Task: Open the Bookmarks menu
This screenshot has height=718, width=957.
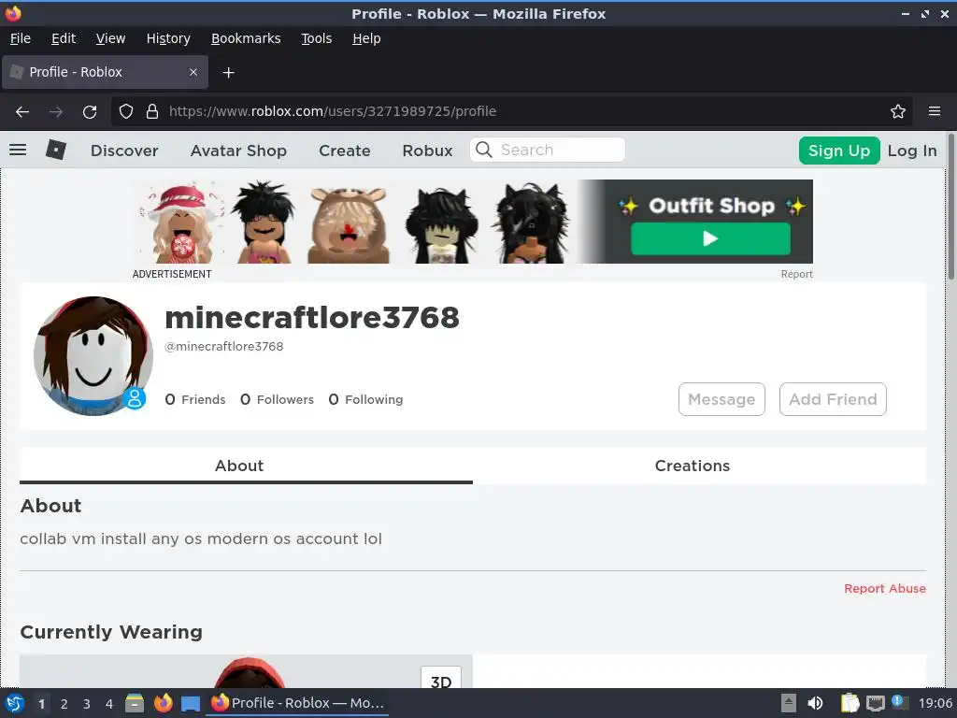Action: pos(246,38)
